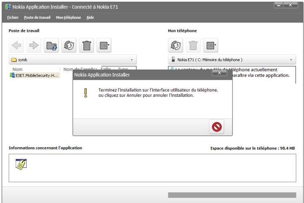
Task: Click the back arrow in Poste de travail
Action: (x=16, y=45)
